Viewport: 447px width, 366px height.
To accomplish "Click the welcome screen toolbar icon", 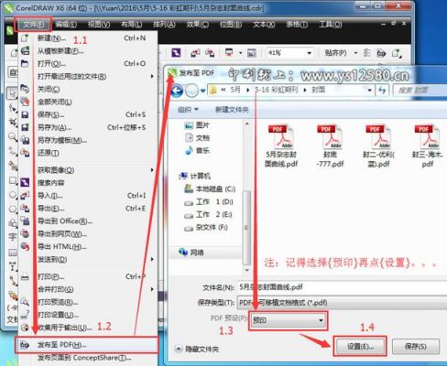I will [x=252, y=53].
